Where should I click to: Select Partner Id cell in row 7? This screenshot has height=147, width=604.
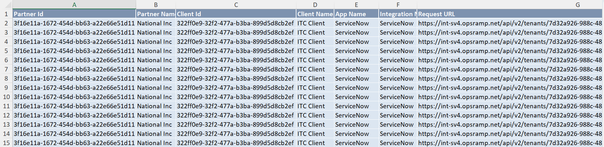tap(74, 69)
